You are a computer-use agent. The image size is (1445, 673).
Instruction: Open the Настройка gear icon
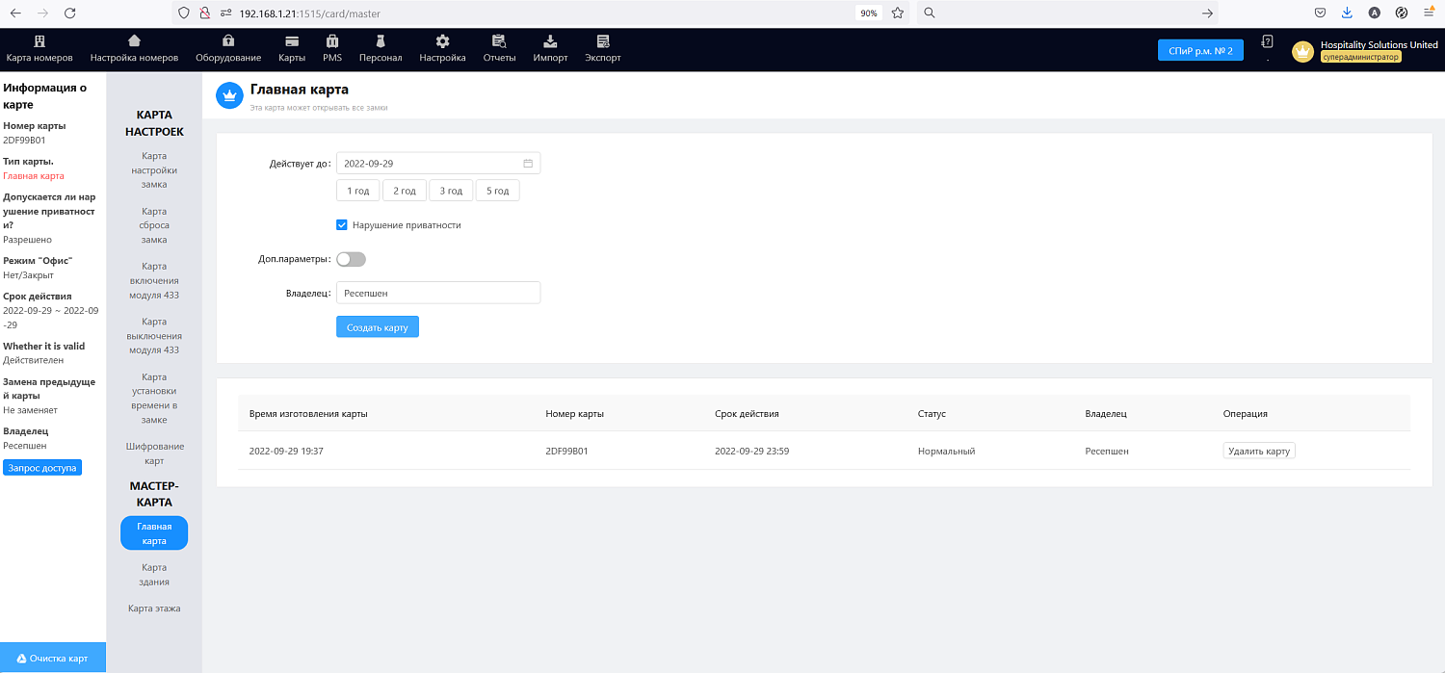pos(442,41)
